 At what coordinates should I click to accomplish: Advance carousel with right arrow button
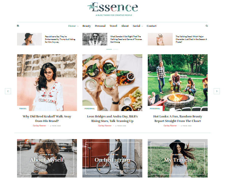tap(217, 91)
